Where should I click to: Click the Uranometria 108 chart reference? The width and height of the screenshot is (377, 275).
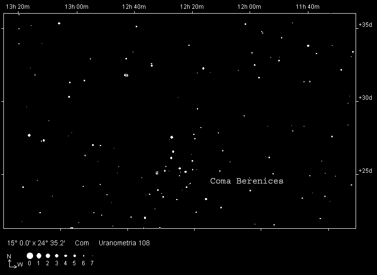[x=125, y=243]
